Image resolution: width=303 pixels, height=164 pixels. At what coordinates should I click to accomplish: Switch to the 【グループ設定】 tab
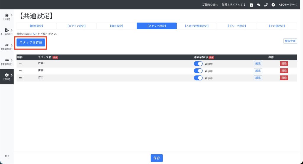(237, 26)
